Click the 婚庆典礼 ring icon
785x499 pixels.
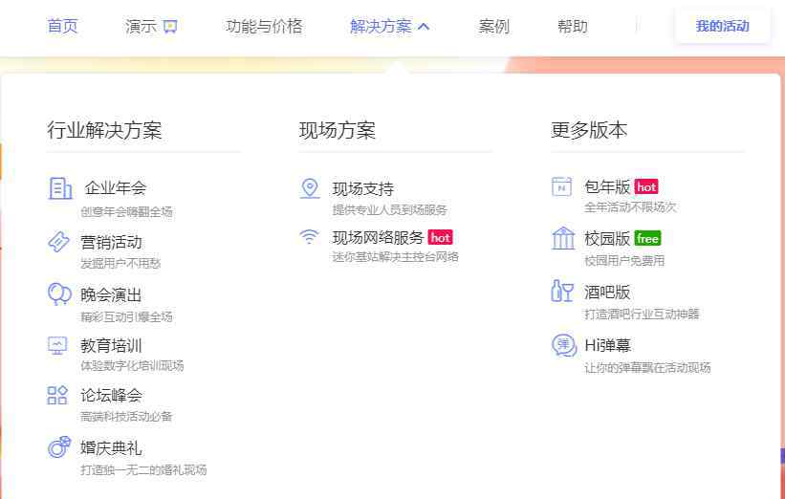point(59,446)
